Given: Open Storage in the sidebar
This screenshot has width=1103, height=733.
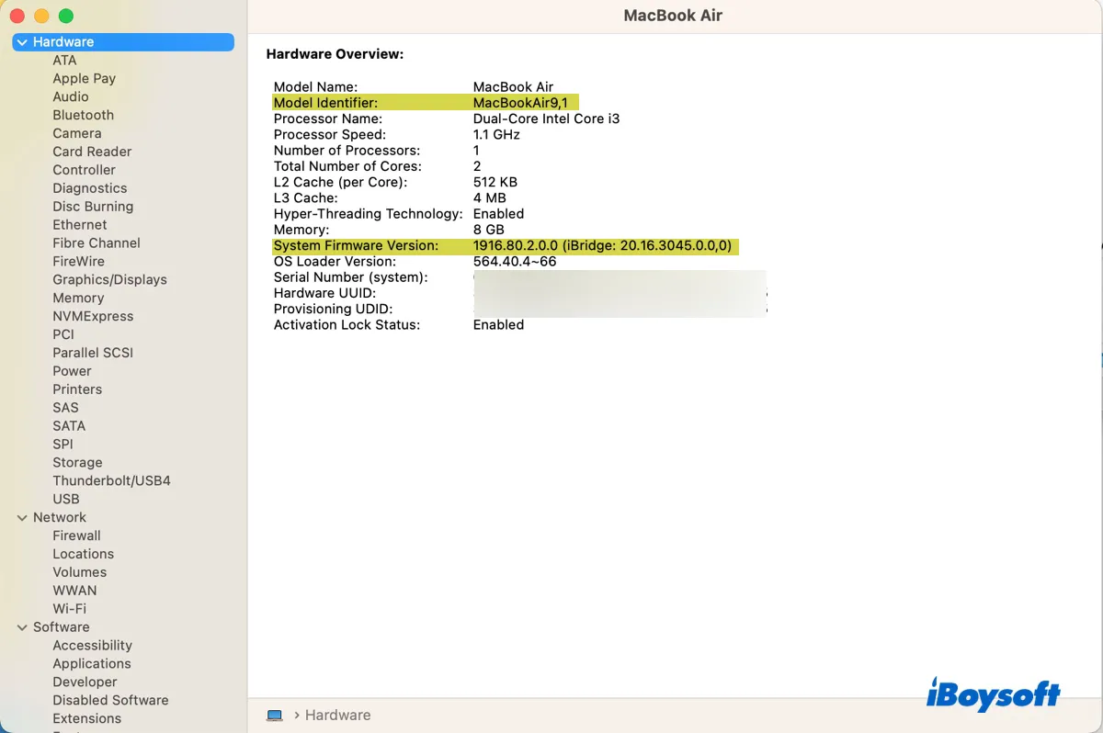Looking at the screenshot, I should 77,463.
